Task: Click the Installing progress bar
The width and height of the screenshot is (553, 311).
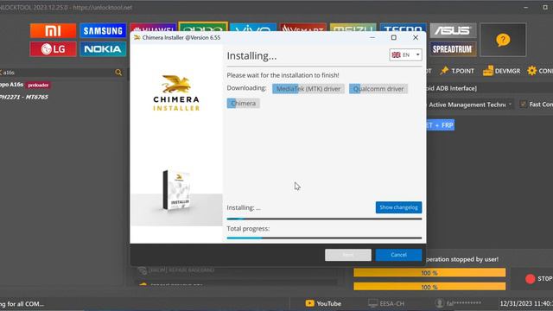Action: pos(324,219)
